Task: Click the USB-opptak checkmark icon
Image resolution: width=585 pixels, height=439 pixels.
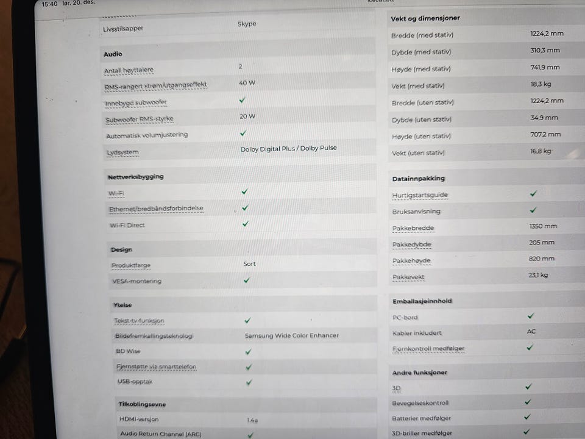Action: 249,382
